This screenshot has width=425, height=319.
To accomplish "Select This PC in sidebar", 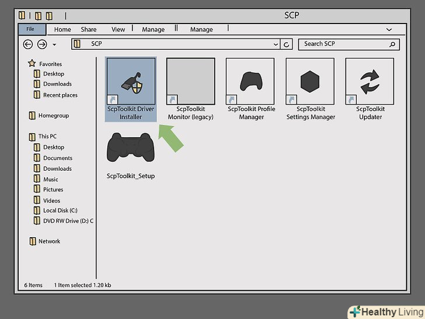I will [47, 136].
